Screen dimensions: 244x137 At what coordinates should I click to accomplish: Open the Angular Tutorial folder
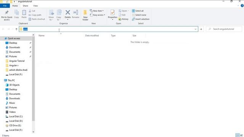click(x=17, y=61)
